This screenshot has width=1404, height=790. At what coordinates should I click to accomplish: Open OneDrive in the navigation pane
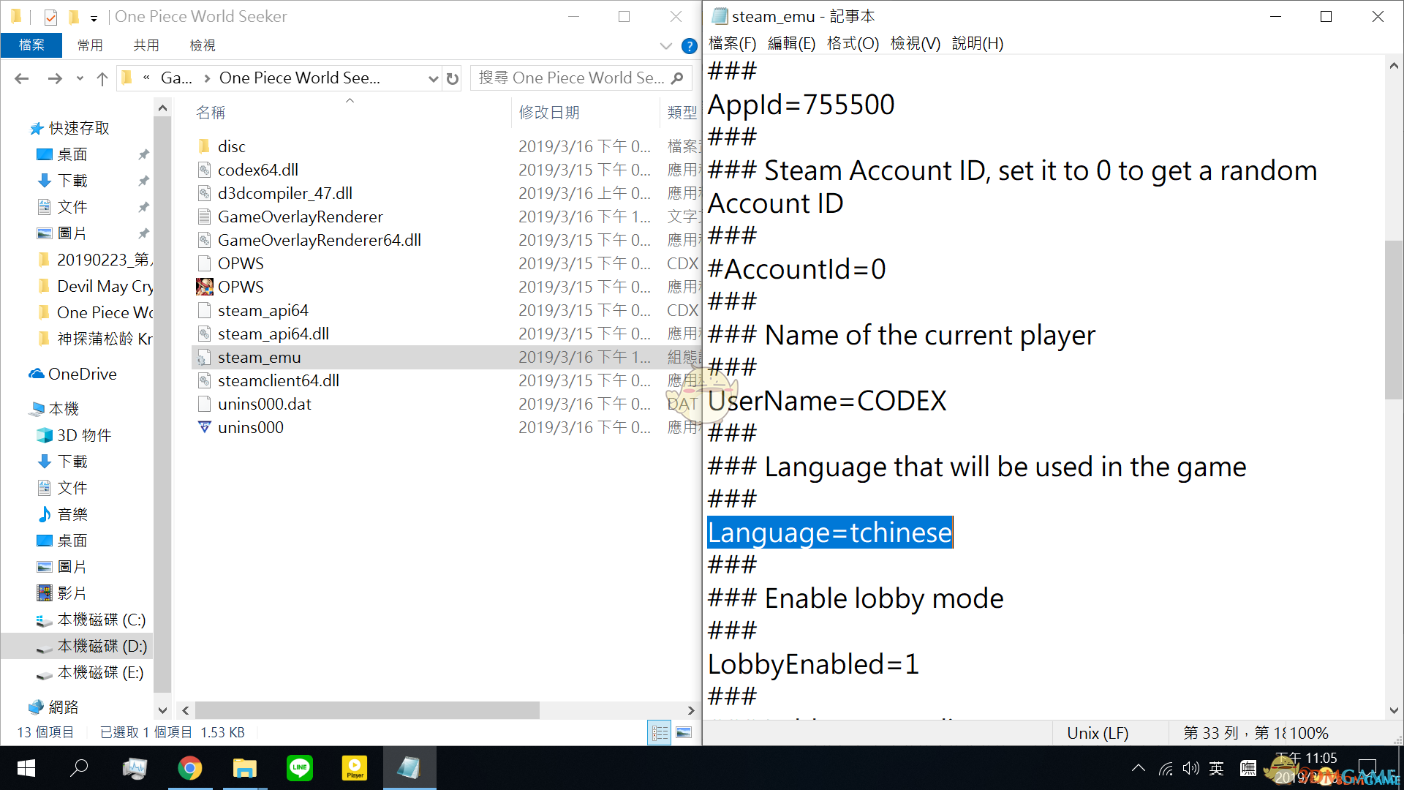82,374
